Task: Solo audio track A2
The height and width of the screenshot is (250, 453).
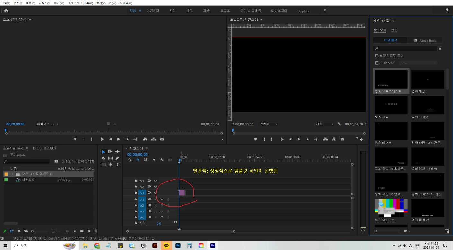Action: point(162,205)
